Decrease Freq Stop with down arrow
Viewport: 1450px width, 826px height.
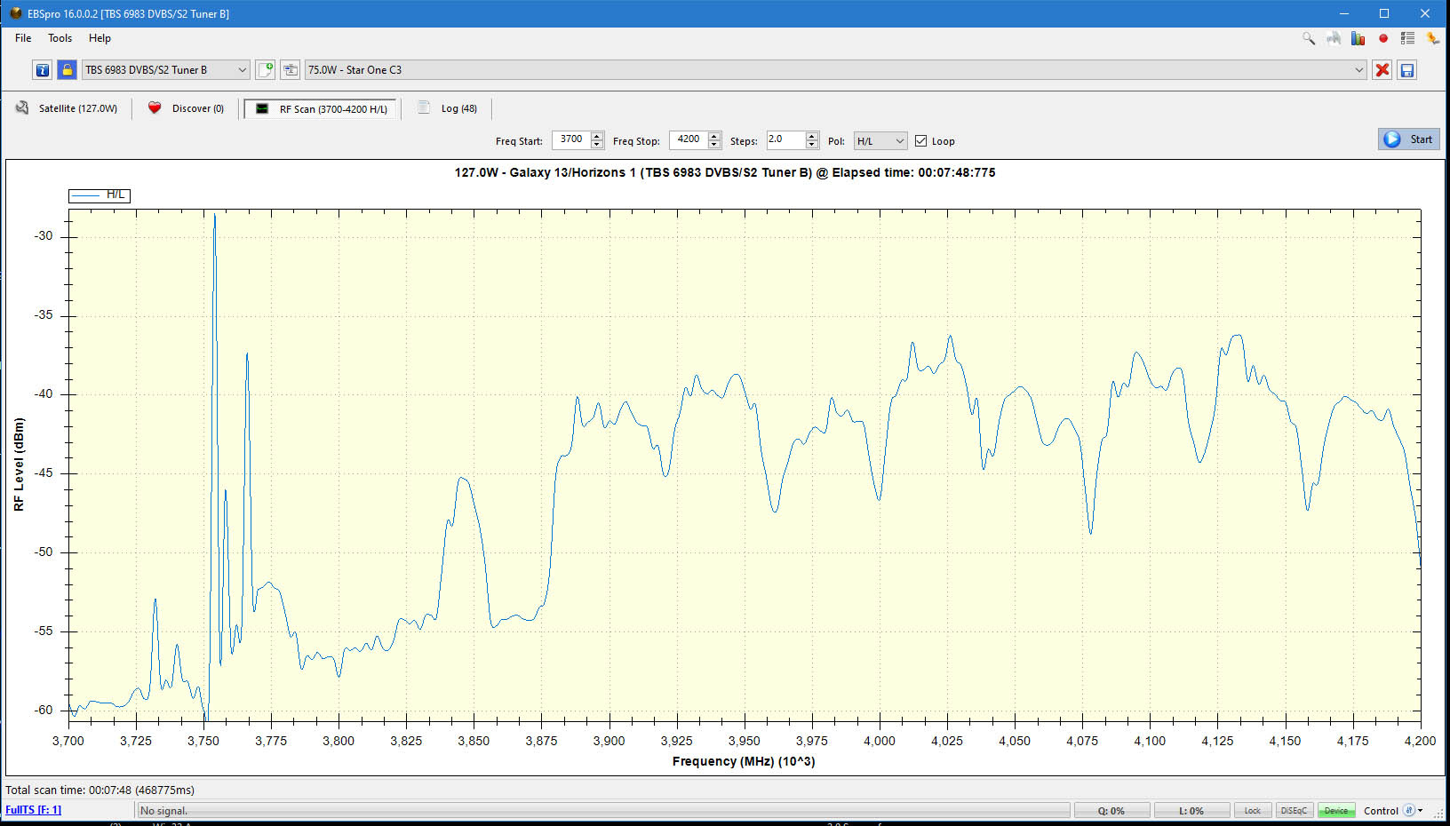[x=714, y=144]
